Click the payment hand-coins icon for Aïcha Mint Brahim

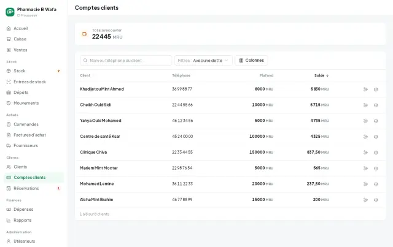(x=365, y=200)
